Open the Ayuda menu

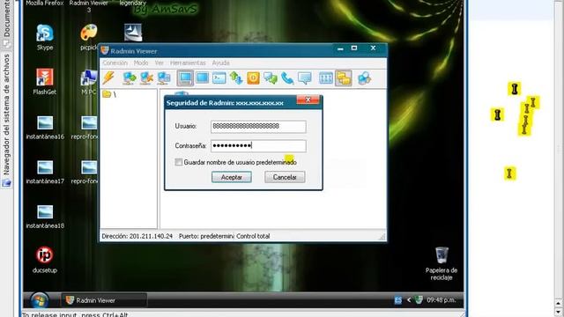220,63
